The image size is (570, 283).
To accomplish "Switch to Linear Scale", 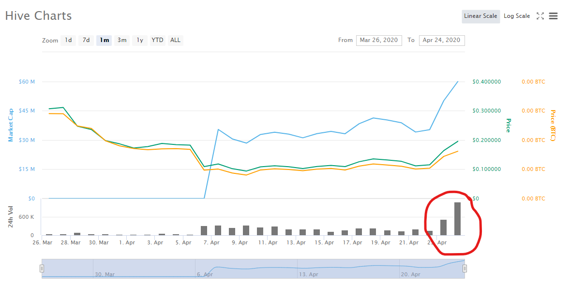I will coord(480,16).
